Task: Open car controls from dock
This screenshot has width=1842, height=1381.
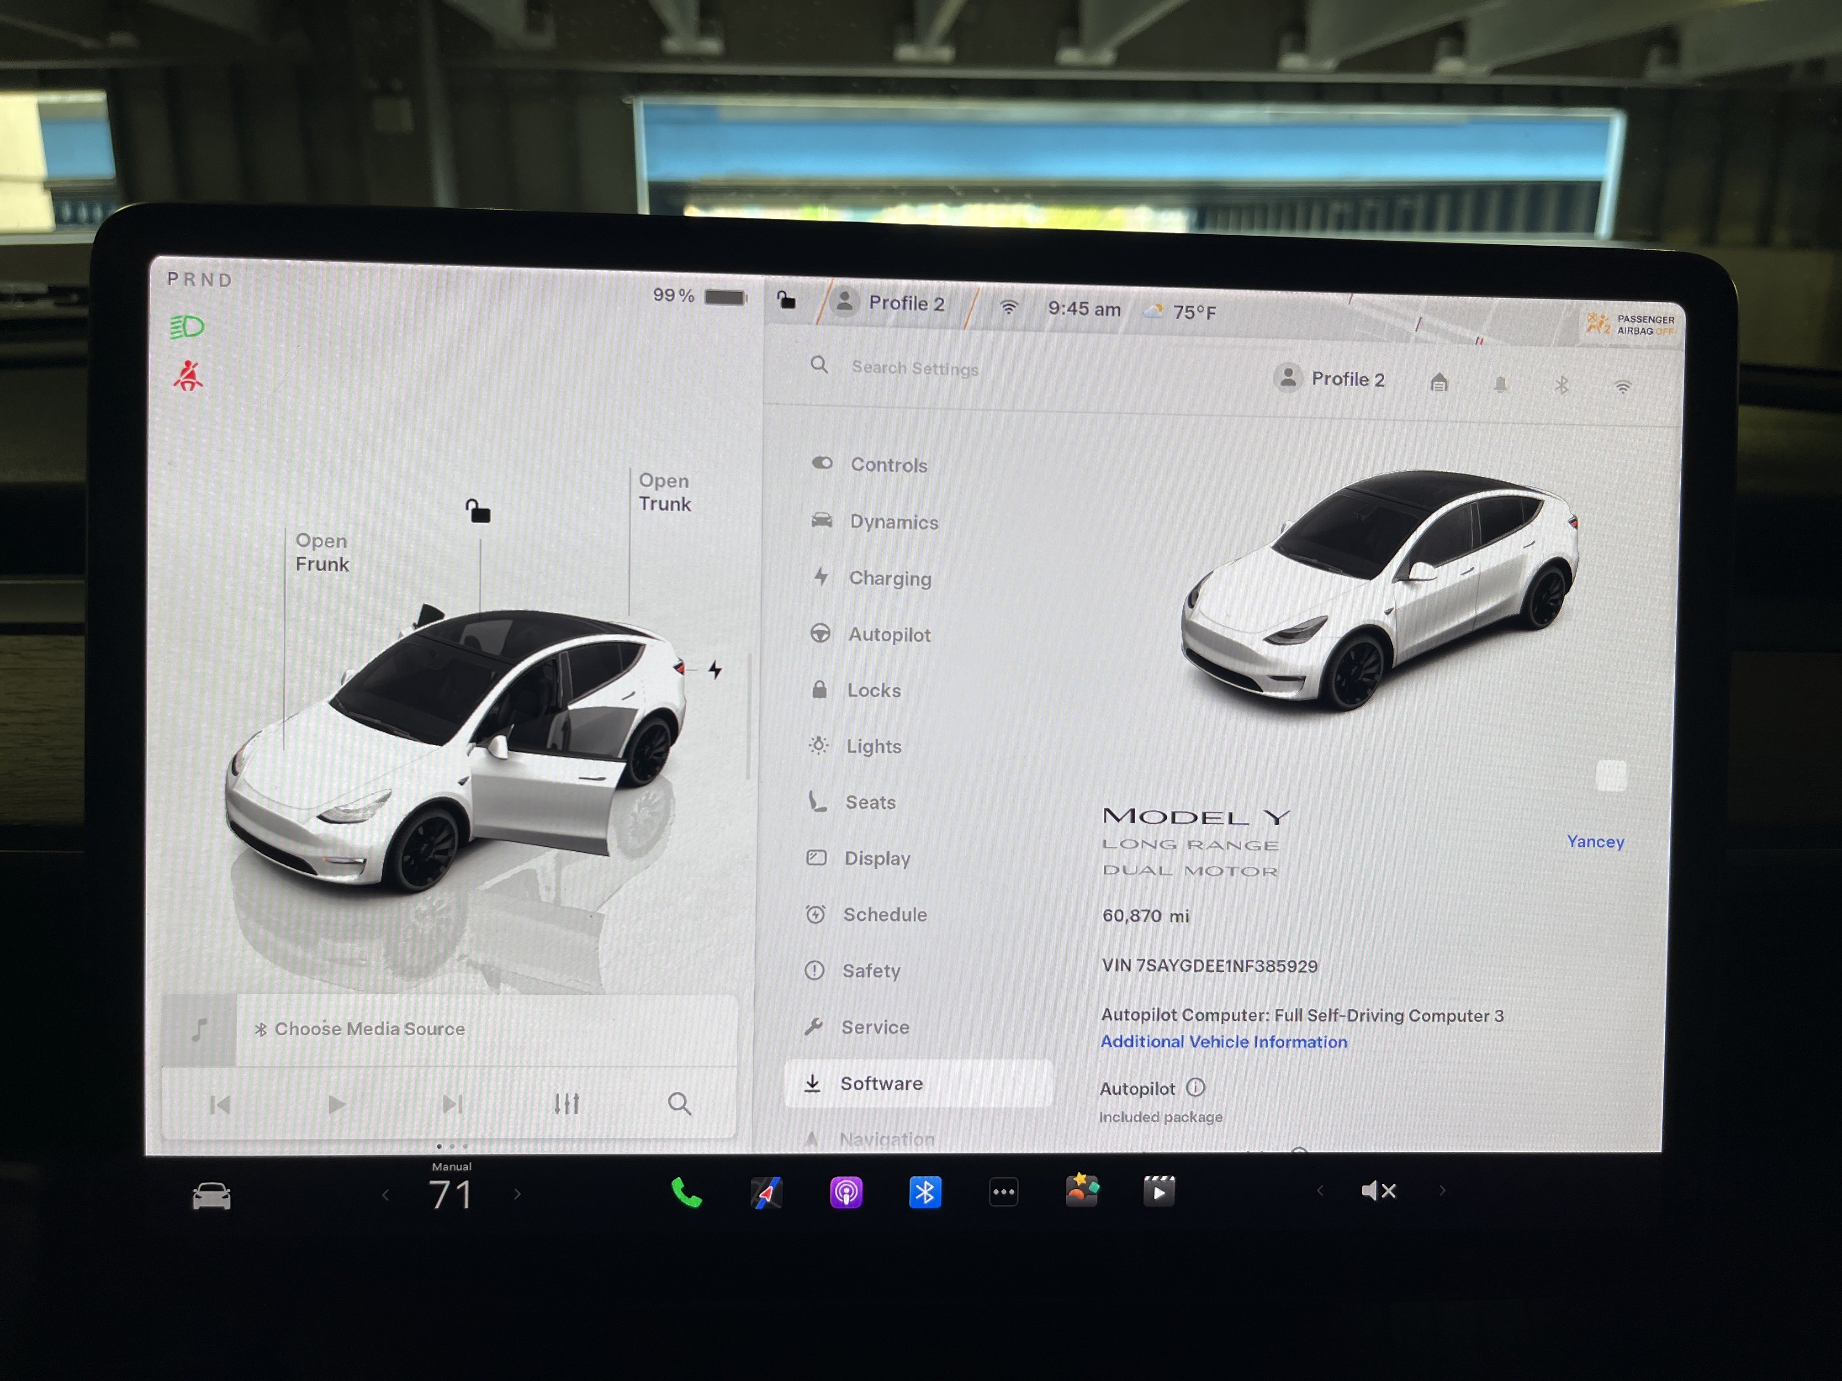Action: [212, 1196]
